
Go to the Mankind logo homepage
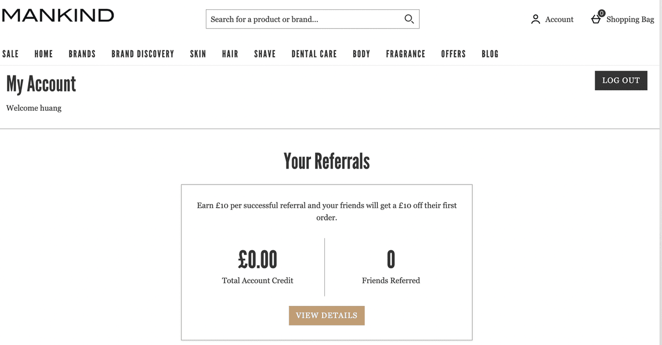pos(58,15)
